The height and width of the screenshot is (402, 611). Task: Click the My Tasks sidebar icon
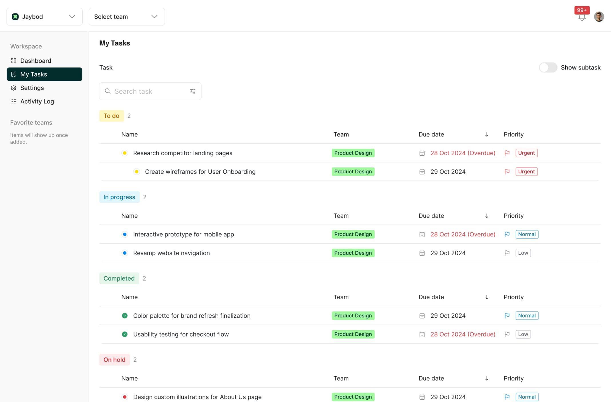(14, 74)
